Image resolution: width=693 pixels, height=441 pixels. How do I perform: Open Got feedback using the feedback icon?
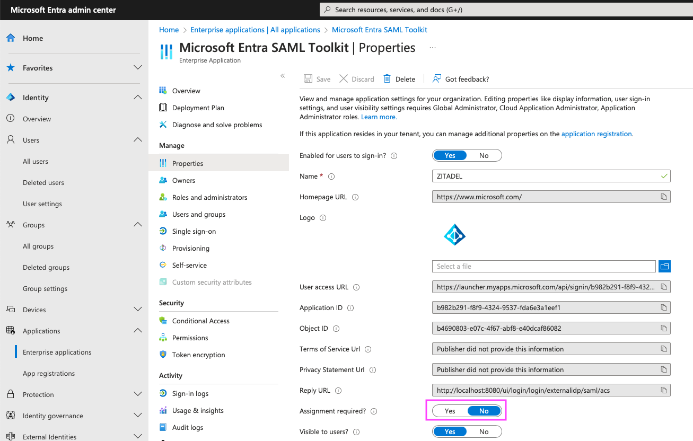coord(436,78)
